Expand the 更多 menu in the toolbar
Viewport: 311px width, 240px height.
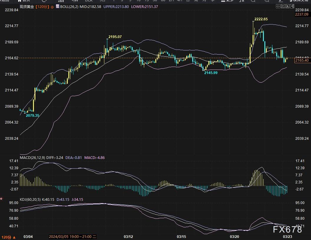point(227,1)
